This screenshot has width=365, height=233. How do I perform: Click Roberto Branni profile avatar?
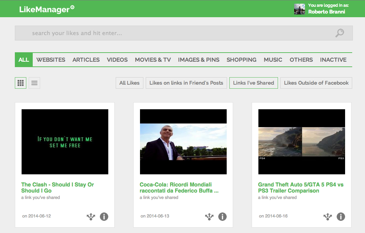300,9
